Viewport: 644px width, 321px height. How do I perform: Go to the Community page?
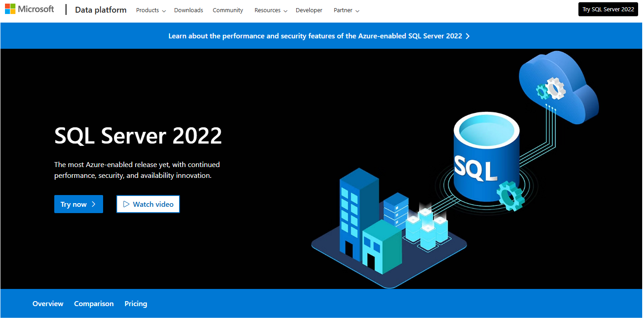click(227, 10)
